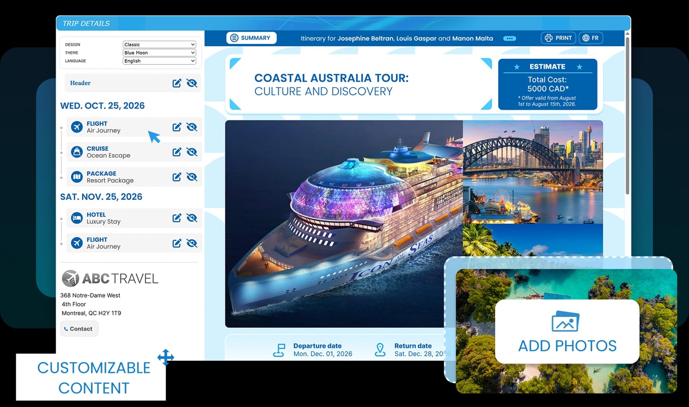Open the Design dropdown set to Classic
Screen dimensions: 689x407
[x=159, y=44]
